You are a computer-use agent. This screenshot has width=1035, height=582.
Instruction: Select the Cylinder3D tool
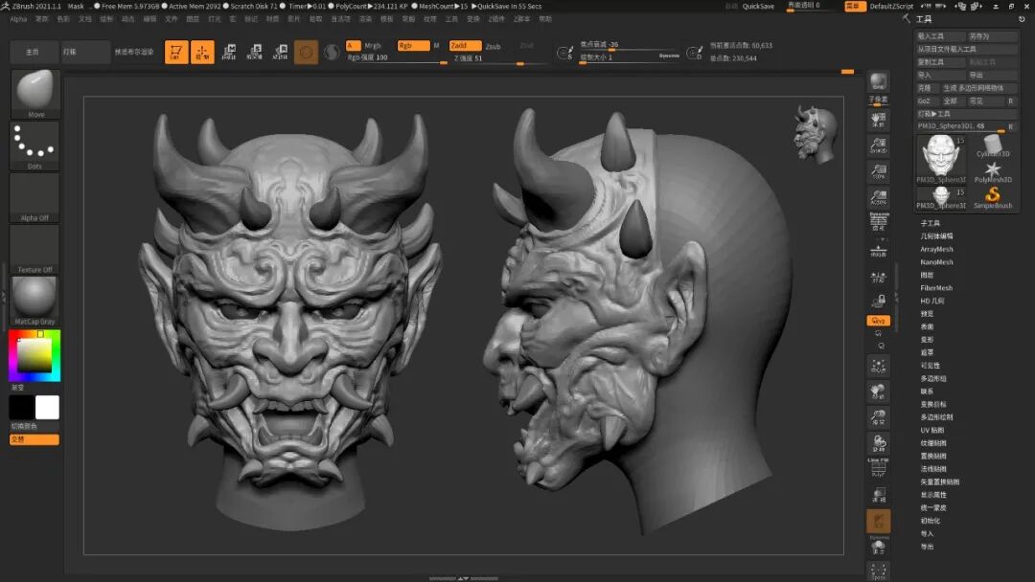pyautogui.click(x=993, y=146)
